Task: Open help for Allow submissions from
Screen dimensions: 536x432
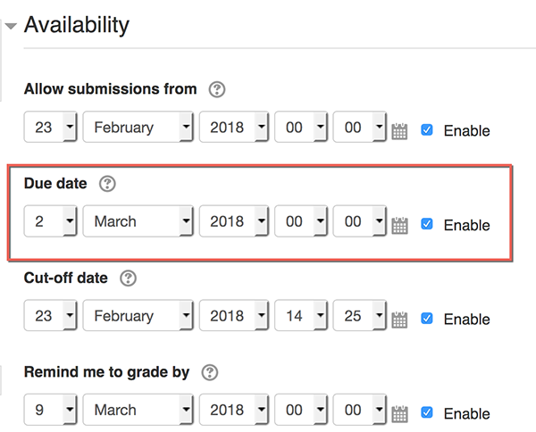Action: click(217, 89)
